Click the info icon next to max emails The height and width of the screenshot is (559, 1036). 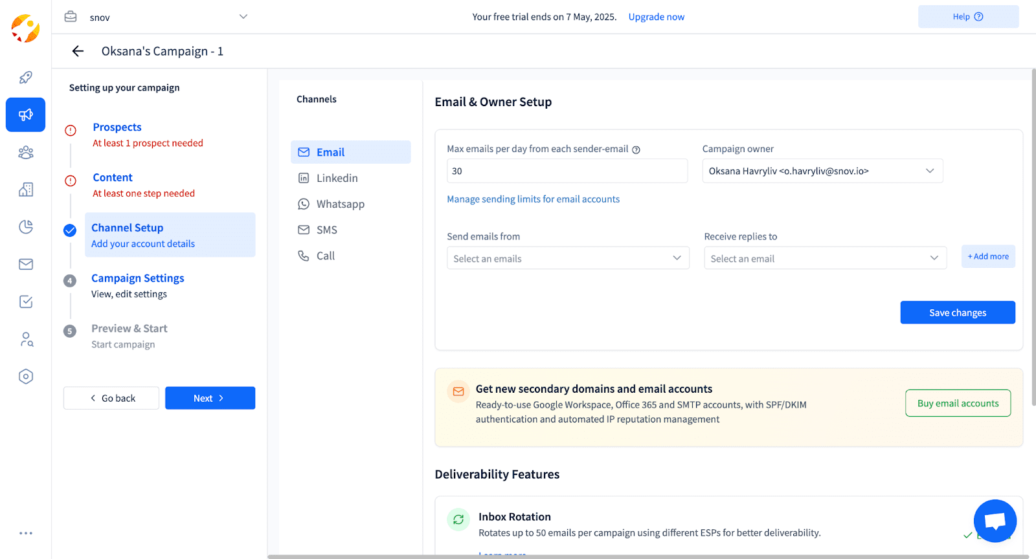pyautogui.click(x=636, y=150)
